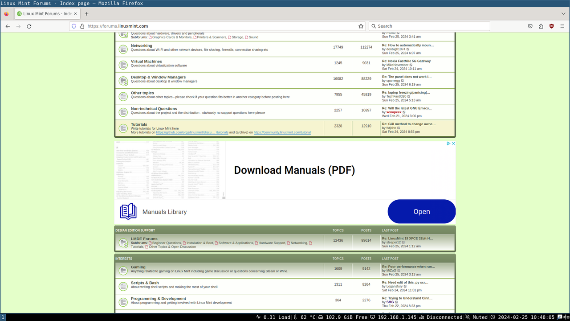
Task: Open the Programming & Development forum
Action: [x=159, y=299]
